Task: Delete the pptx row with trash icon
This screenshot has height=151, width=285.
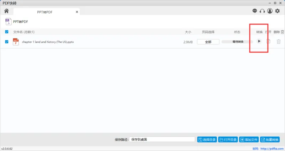Action: (279, 42)
